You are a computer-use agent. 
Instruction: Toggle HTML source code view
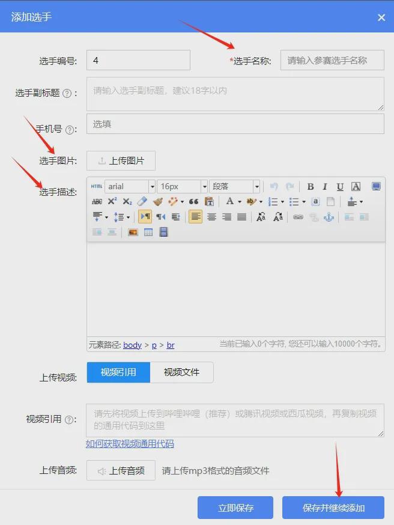tap(97, 186)
